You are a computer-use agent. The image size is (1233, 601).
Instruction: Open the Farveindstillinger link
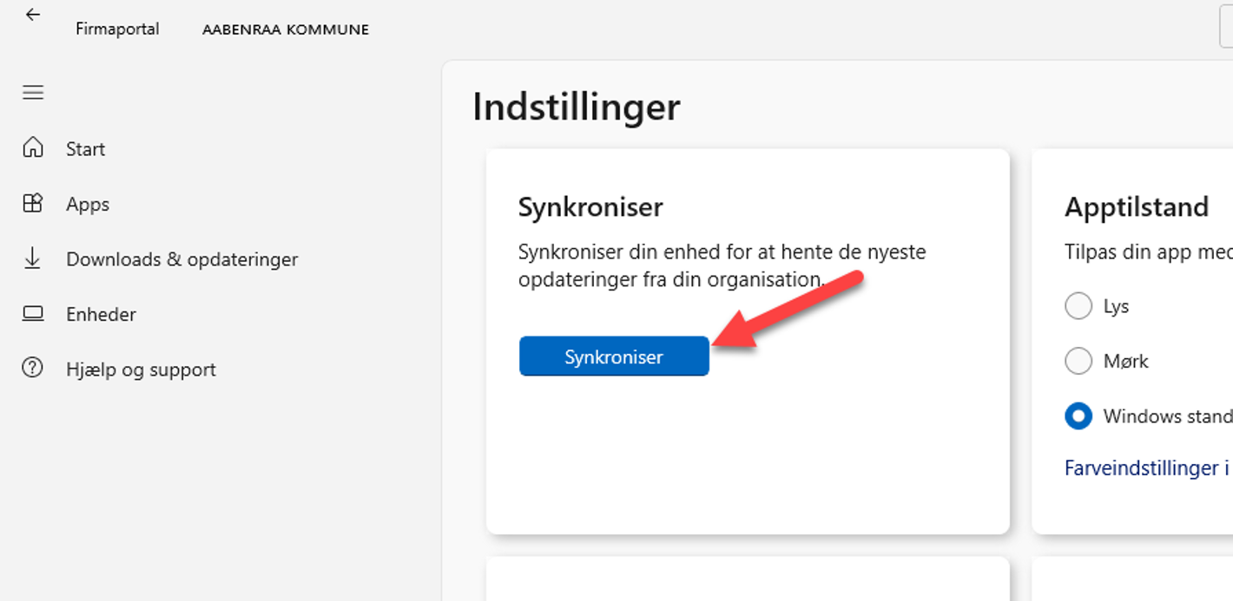[1146, 468]
